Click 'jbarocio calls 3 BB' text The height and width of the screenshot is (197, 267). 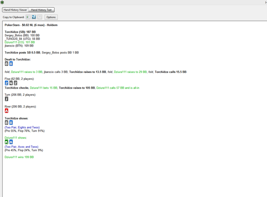[x=56, y=72]
